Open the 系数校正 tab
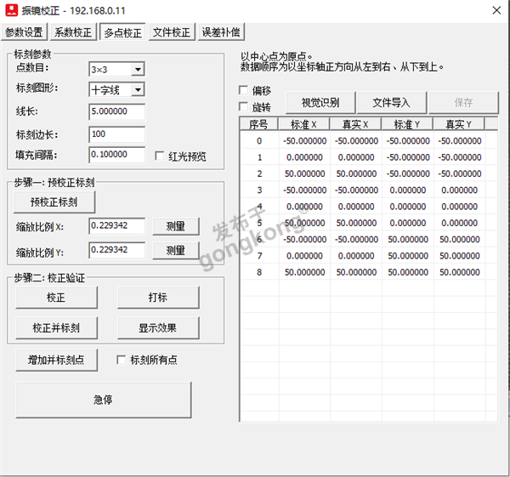Image resolution: width=510 pixels, height=477 pixels. click(72, 33)
